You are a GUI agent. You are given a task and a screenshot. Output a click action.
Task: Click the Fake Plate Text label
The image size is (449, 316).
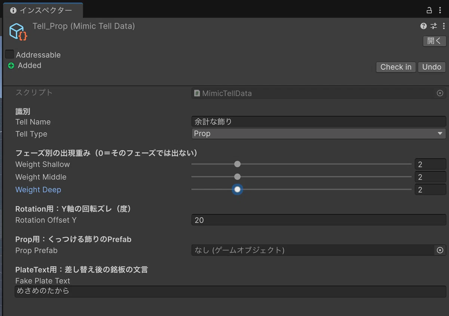pos(43,281)
